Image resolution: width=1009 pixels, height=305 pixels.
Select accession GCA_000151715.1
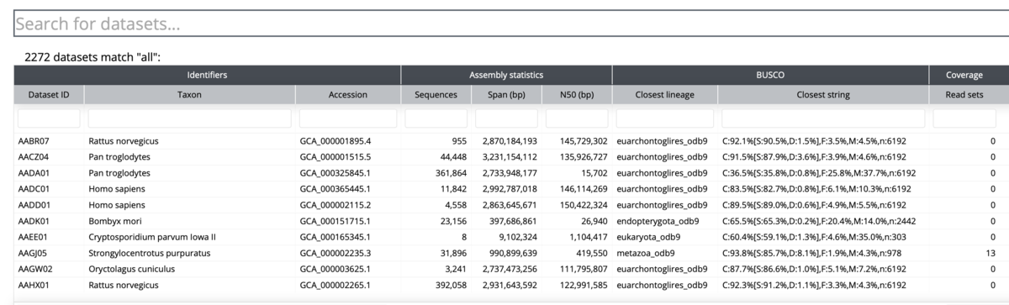coord(335,221)
